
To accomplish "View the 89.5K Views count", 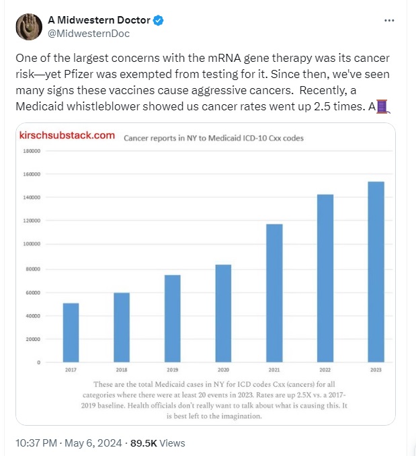I will click(x=157, y=443).
